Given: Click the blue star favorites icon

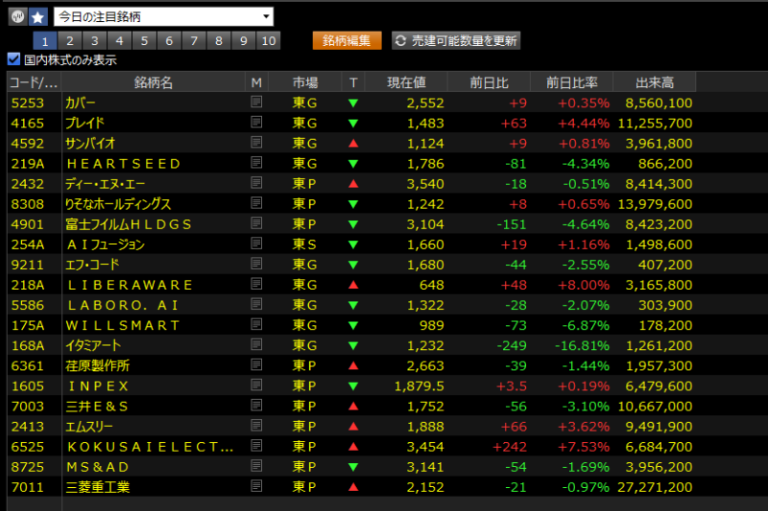Looking at the screenshot, I should pos(37,17).
